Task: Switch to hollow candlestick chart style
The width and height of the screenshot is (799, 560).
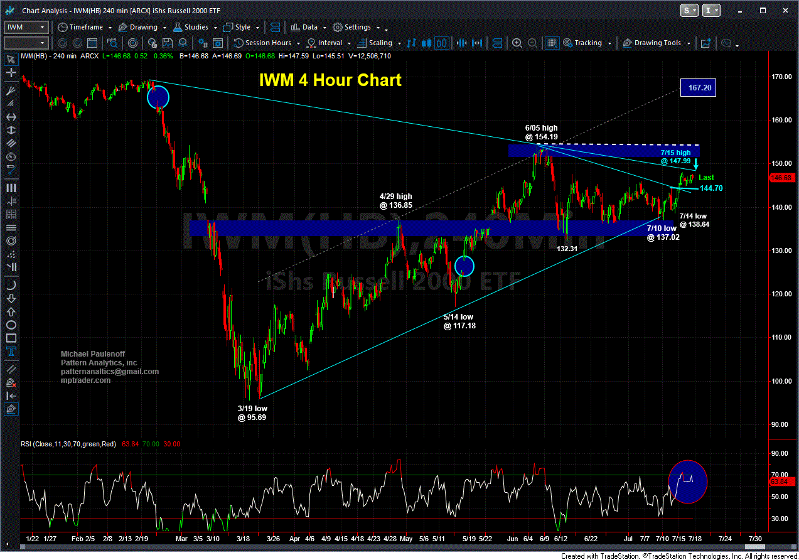Action: [442, 43]
